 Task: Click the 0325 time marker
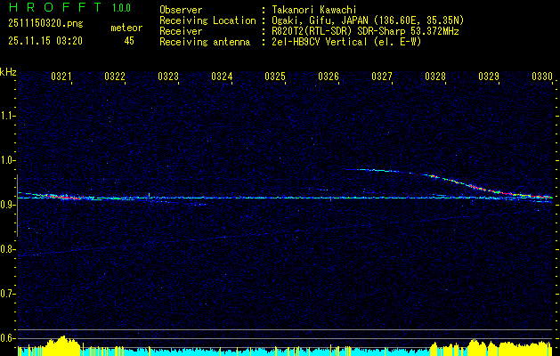click(275, 77)
